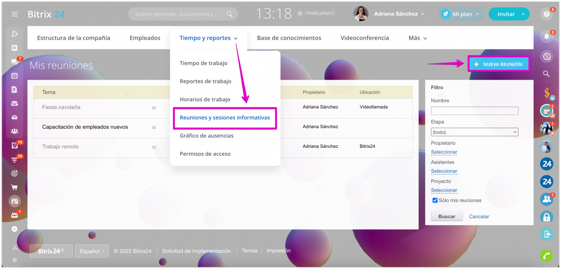Focus the top search field
The height and width of the screenshot is (269, 561).
(x=178, y=14)
